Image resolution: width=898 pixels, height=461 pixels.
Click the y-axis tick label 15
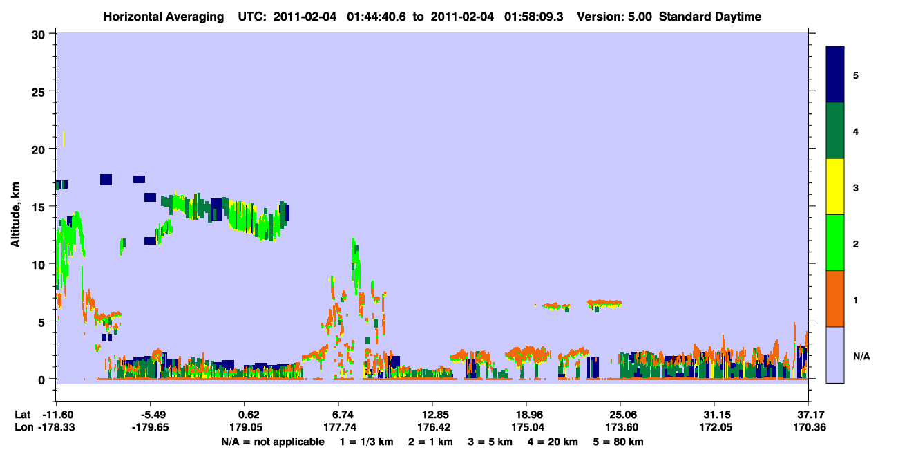(x=39, y=207)
